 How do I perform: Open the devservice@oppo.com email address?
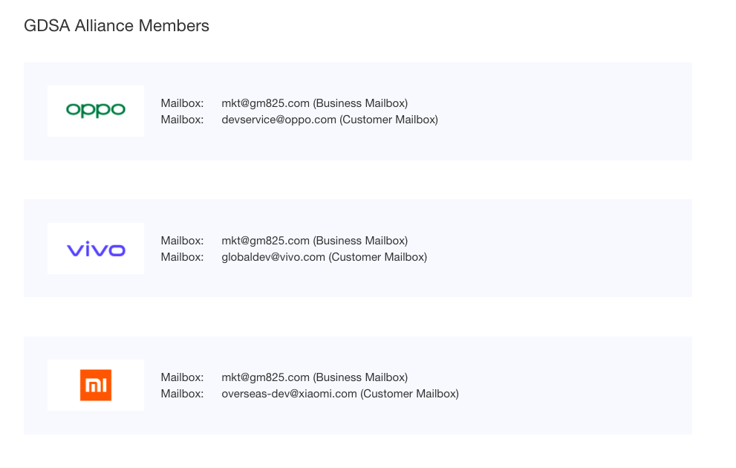[x=279, y=120]
